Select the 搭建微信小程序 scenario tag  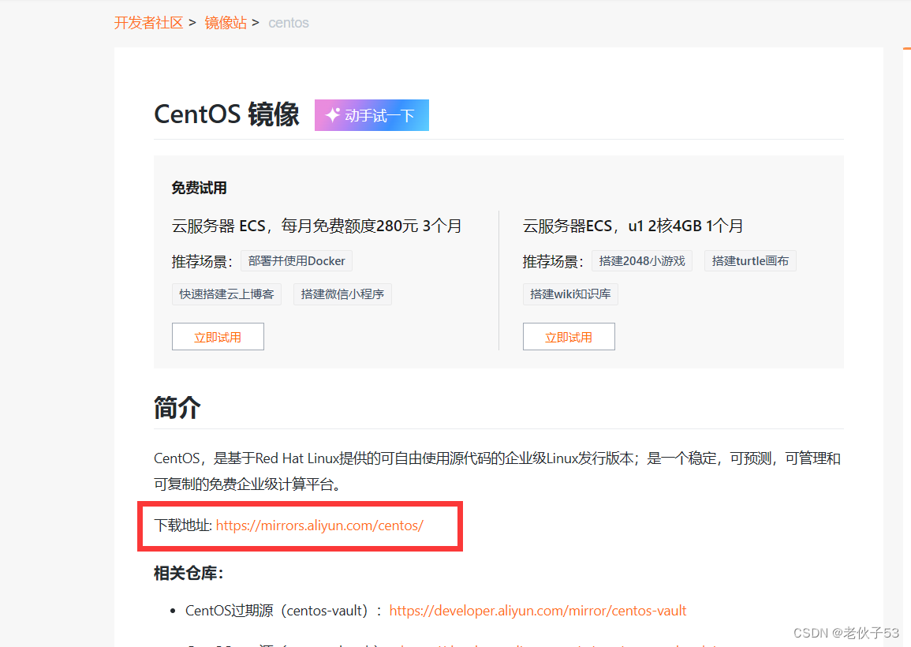(x=342, y=294)
